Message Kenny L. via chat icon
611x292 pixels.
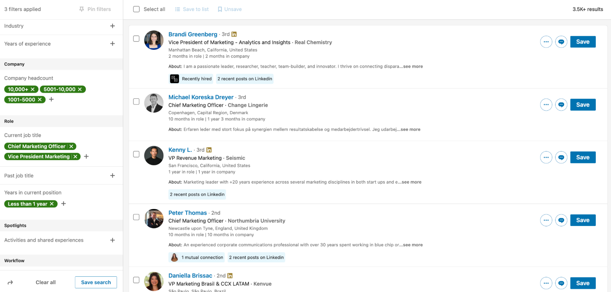click(x=561, y=157)
